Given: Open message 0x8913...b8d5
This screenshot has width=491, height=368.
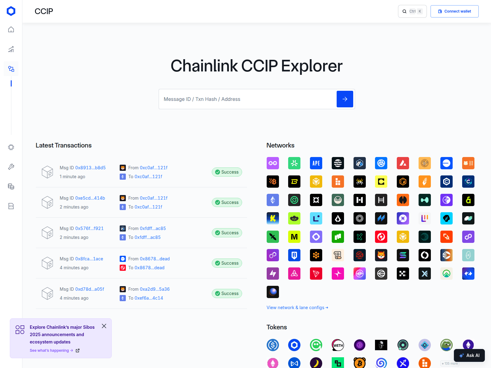Looking at the screenshot, I should (x=90, y=168).
